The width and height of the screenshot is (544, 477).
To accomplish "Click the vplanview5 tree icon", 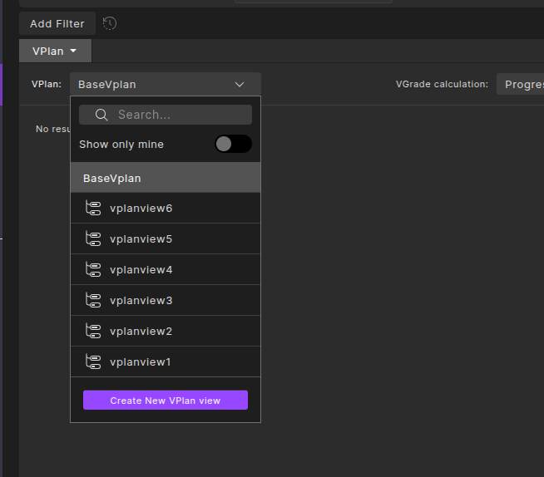I will (93, 238).
